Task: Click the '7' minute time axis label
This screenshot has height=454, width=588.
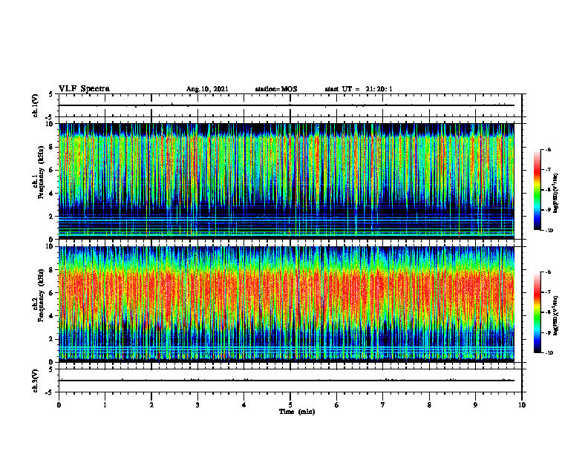Action: click(383, 405)
